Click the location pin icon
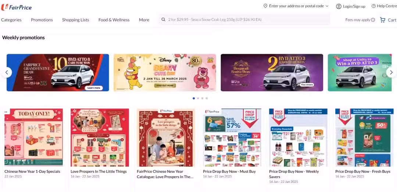Screen dimensions: 397x192 pos(265,6)
